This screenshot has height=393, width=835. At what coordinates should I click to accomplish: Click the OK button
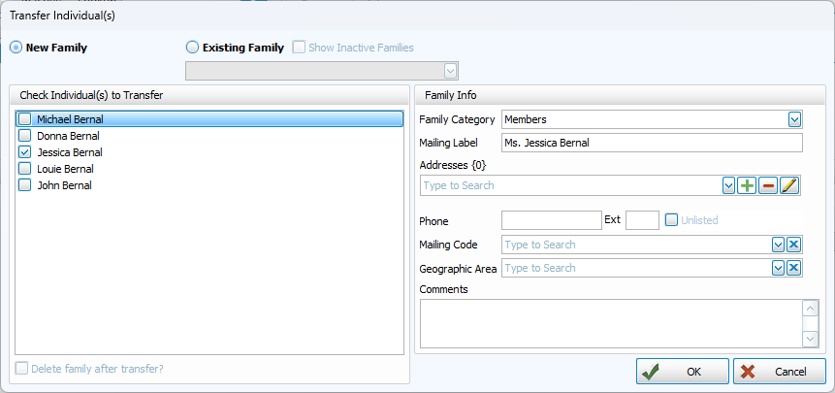pos(682,371)
